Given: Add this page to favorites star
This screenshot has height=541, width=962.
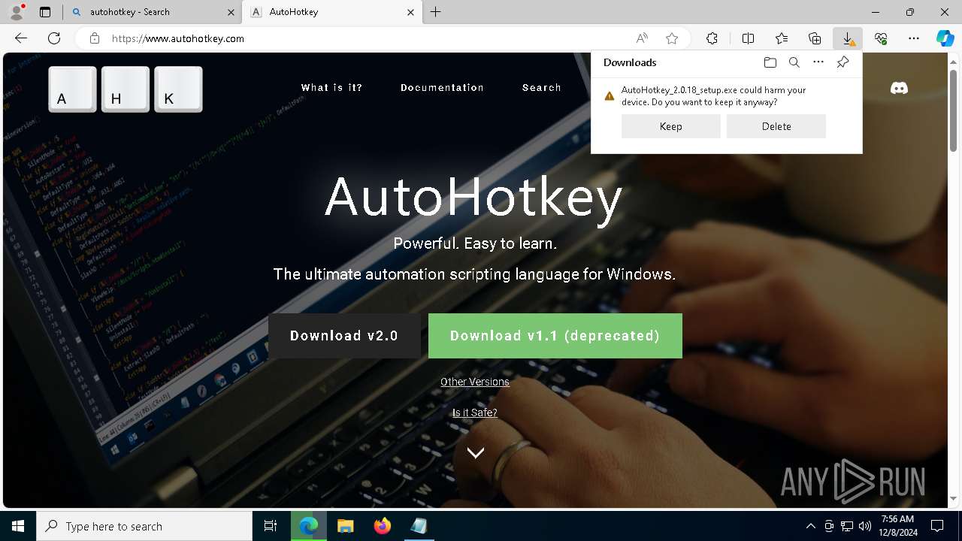Looking at the screenshot, I should pyautogui.click(x=672, y=38).
